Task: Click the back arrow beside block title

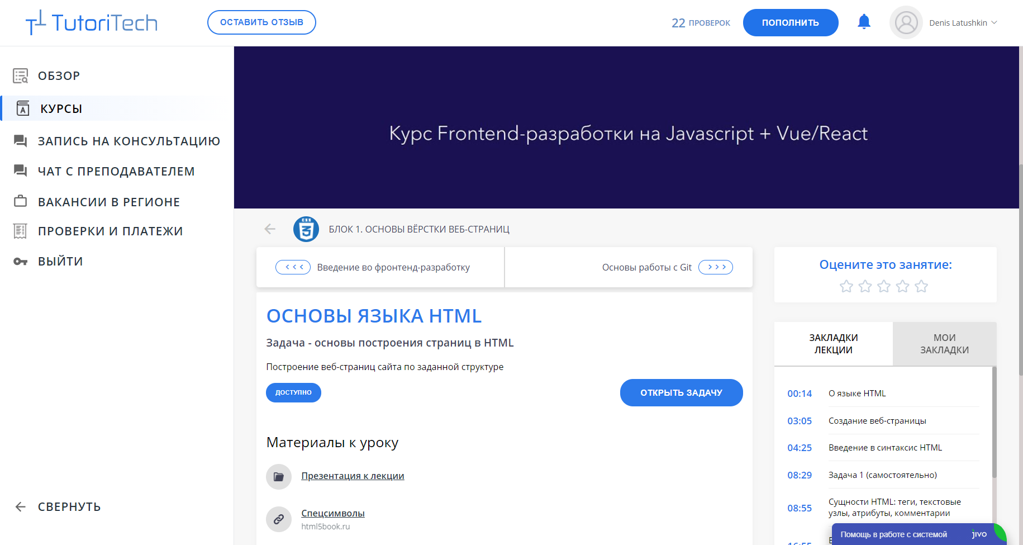Action: pyautogui.click(x=270, y=229)
